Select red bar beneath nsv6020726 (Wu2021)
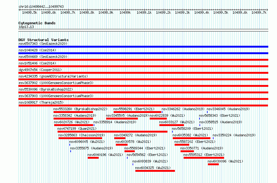Screen dimensions: 277x183 [73, 125]
